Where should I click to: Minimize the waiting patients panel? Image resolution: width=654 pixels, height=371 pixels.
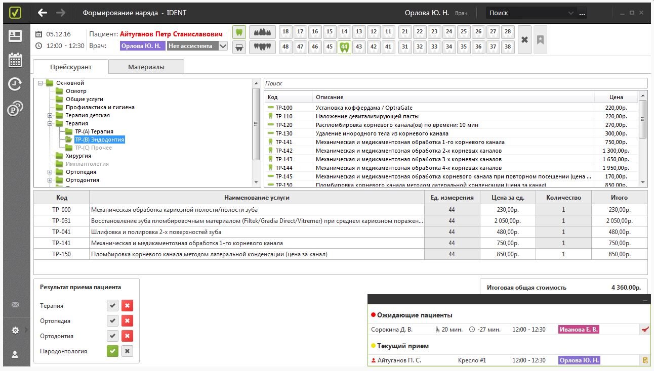pos(645,300)
